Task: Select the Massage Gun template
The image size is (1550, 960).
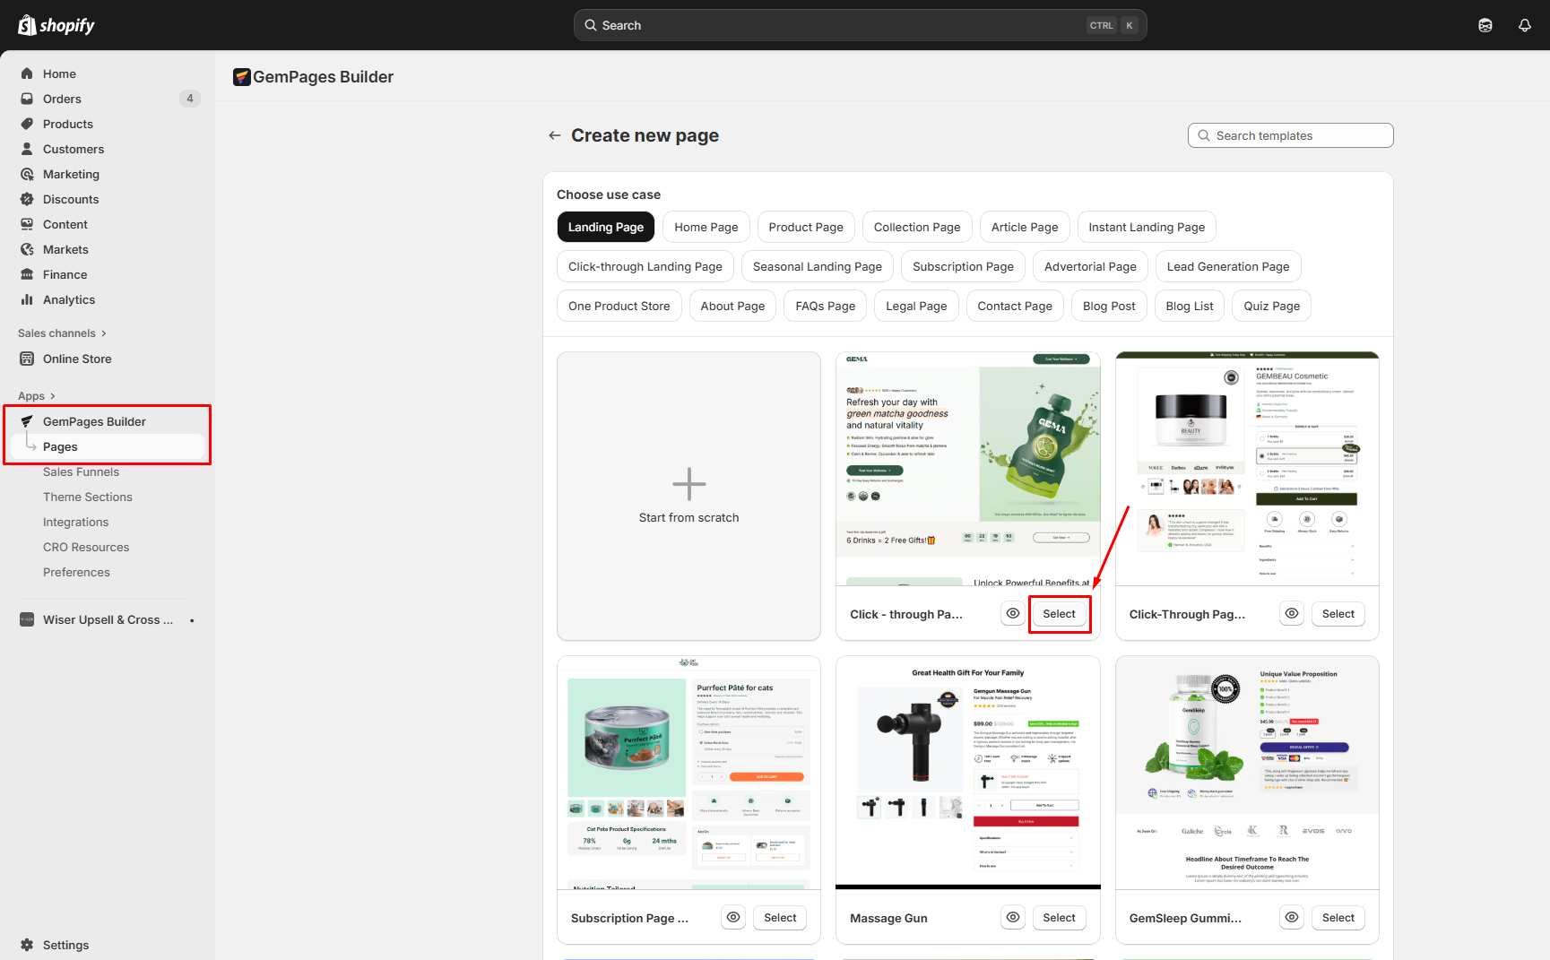Action: pos(1059,918)
